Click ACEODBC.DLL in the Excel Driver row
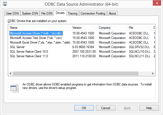 tap(139, 42)
